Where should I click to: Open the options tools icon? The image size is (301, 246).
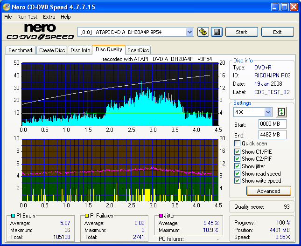click(203, 32)
